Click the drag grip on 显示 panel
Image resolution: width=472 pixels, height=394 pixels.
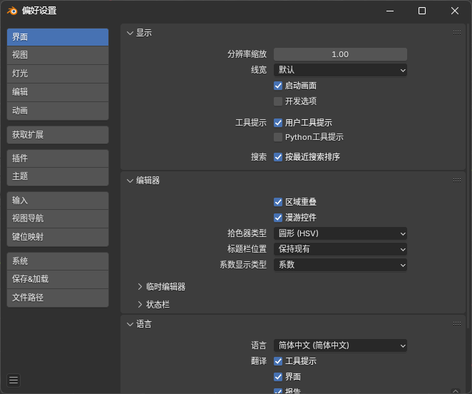coord(456,33)
